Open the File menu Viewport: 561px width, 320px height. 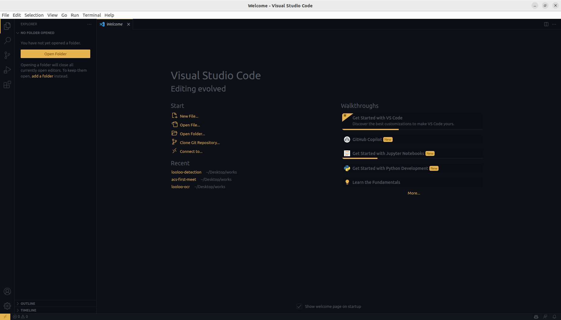pyautogui.click(x=5, y=15)
